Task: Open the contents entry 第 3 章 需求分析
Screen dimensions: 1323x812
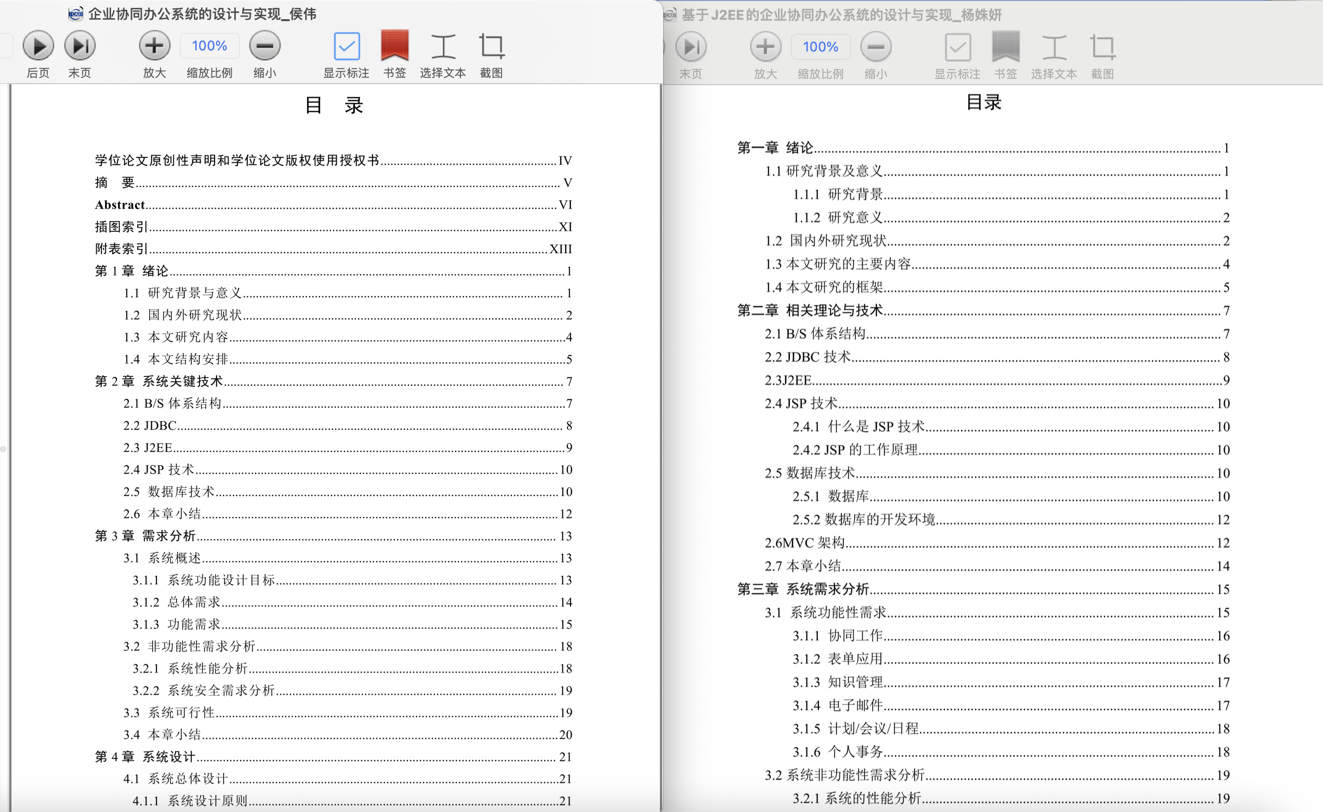Action: pyautogui.click(x=145, y=536)
